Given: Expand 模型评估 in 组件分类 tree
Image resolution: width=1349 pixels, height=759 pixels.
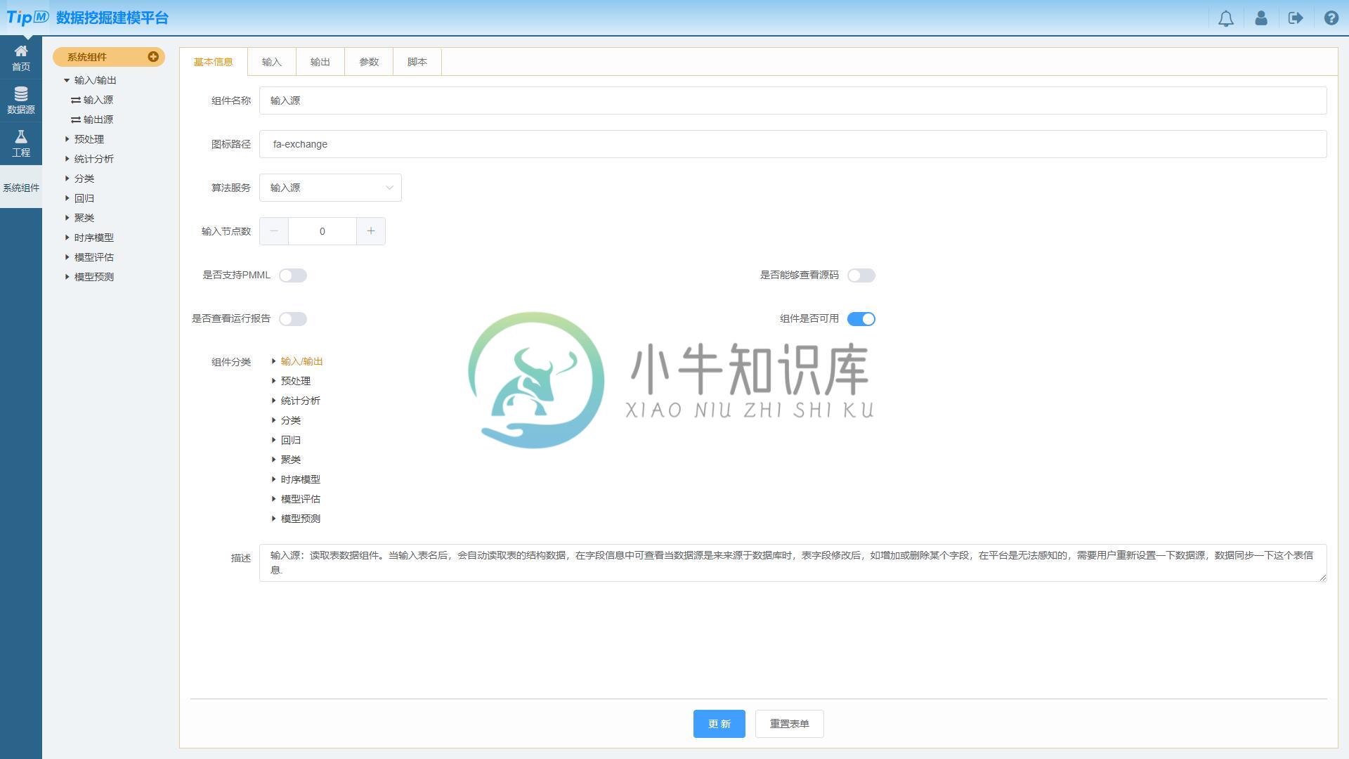Looking at the screenshot, I should (274, 499).
